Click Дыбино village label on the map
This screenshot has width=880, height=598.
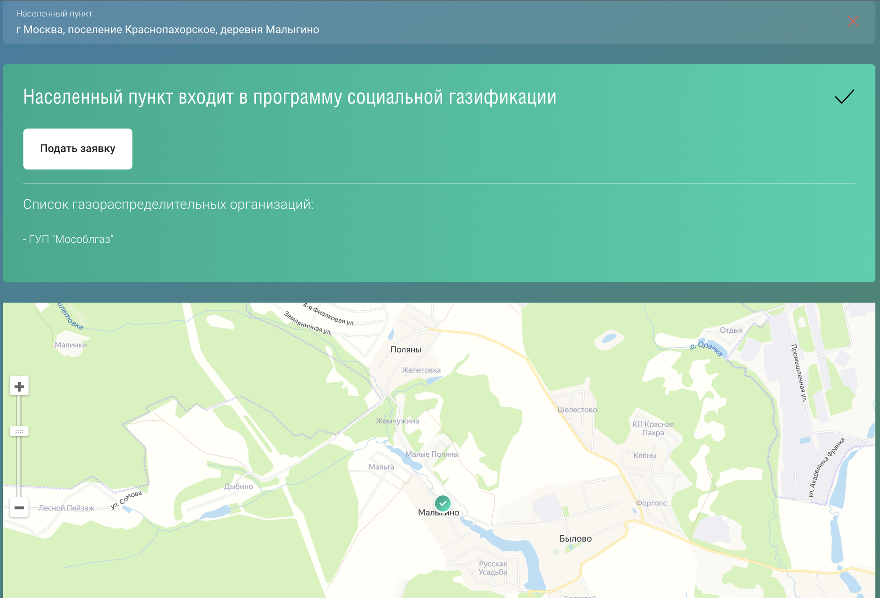click(x=238, y=487)
